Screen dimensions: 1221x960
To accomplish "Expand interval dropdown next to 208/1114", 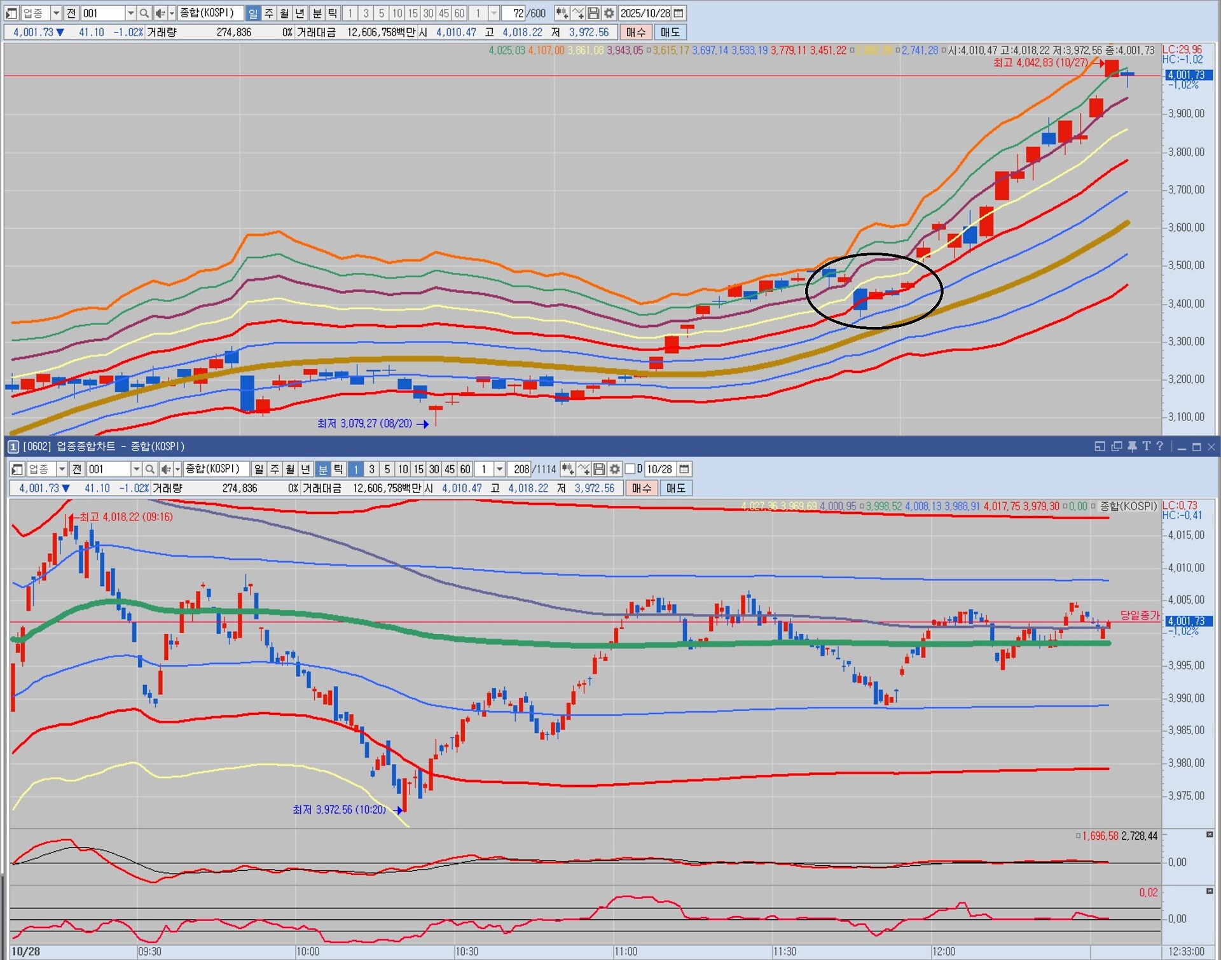I will coord(500,470).
